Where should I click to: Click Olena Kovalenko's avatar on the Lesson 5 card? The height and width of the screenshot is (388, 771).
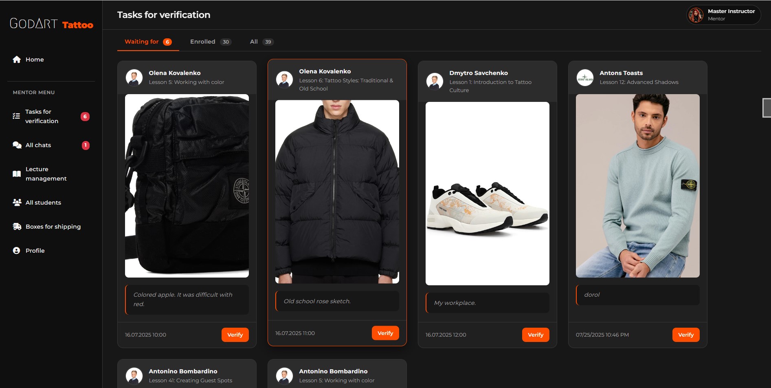[134, 77]
